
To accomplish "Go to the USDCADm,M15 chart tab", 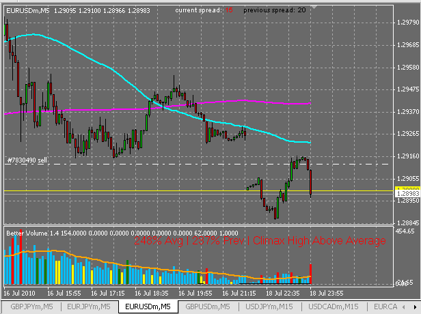I will coord(334,306).
